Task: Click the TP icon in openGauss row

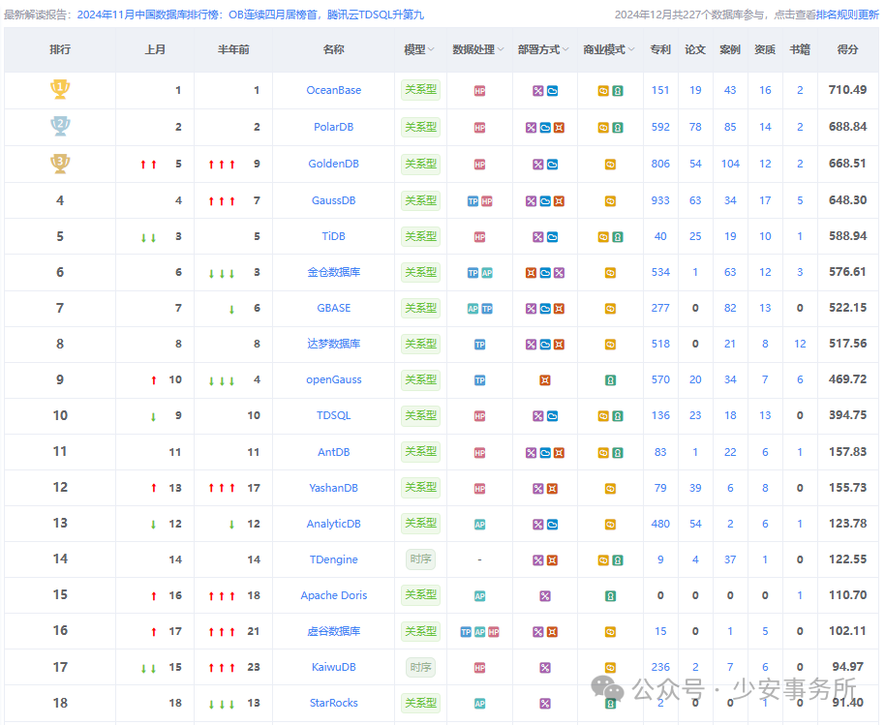Action: pos(479,380)
